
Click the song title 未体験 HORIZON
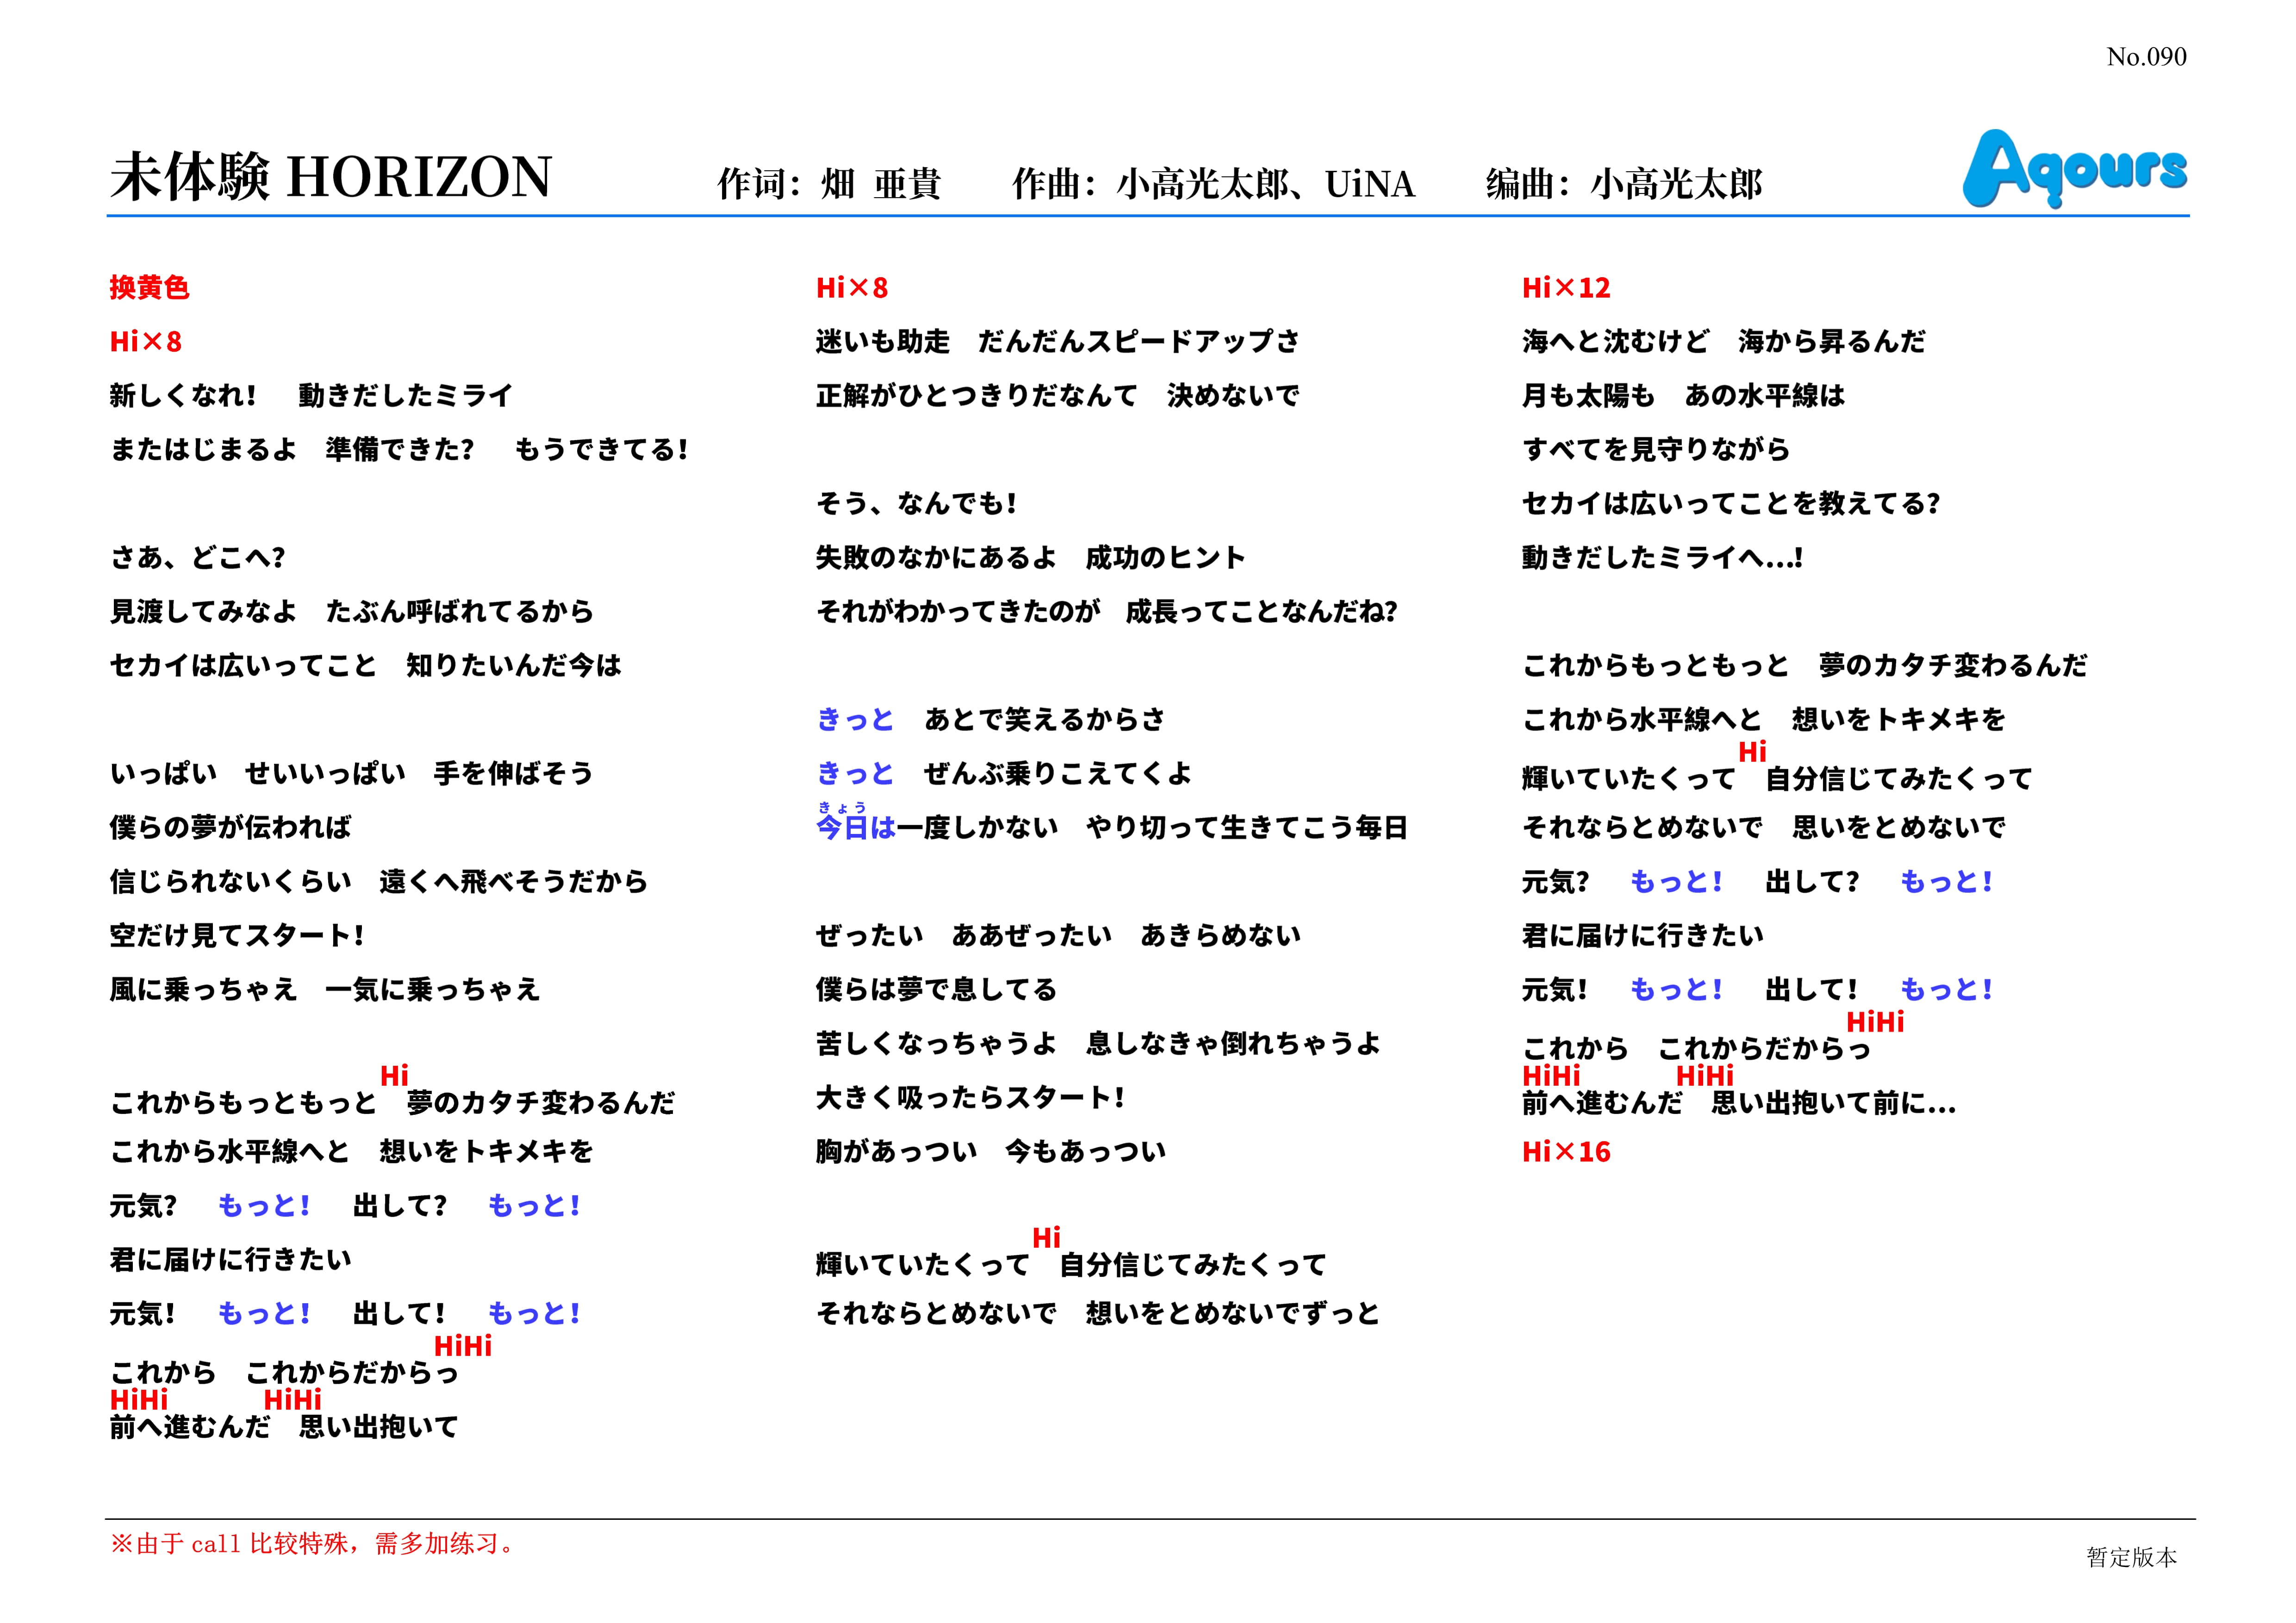[330, 177]
